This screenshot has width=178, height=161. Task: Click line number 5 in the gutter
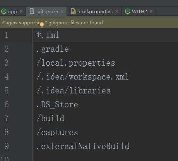pos(7,91)
